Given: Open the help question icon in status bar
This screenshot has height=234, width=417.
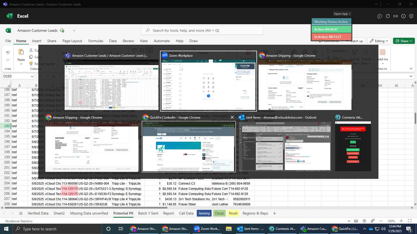Looking at the screenshot, I should pos(364,221).
